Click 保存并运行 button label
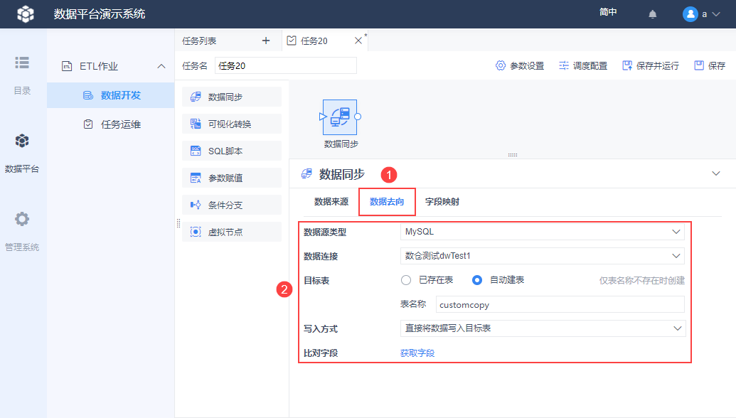The width and height of the screenshot is (736, 418). coord(658,66)
